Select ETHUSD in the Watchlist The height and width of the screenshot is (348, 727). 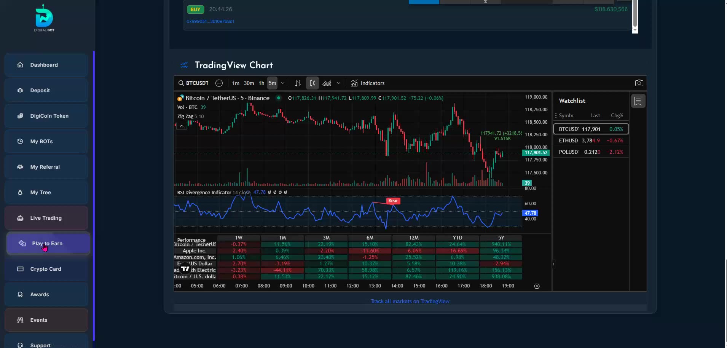(590, 140)
